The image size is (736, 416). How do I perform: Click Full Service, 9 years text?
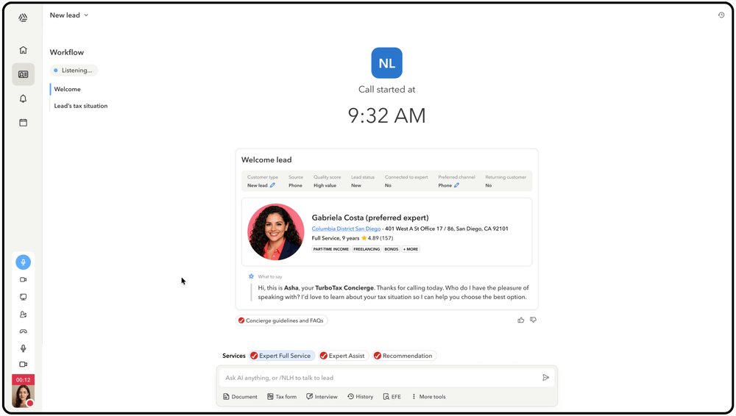pos(335,238)
